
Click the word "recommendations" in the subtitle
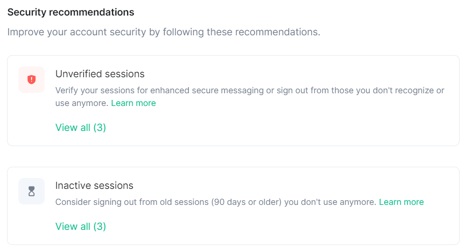point(276,32)
